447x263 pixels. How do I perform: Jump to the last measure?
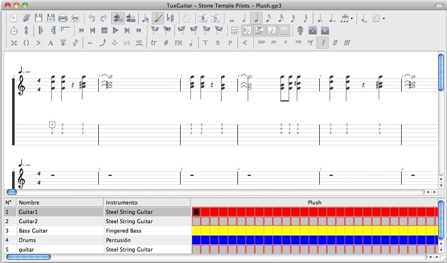click(x=139, y=30)
